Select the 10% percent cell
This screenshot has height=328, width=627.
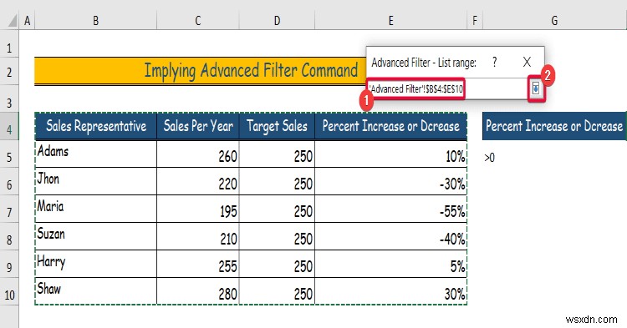click(390, 154)
